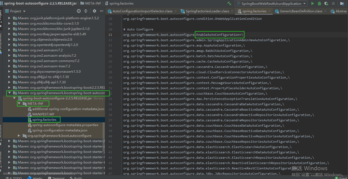Screen dimensions: 348x179
Task: Build the project with hammer icon
Action: [229, 3]
